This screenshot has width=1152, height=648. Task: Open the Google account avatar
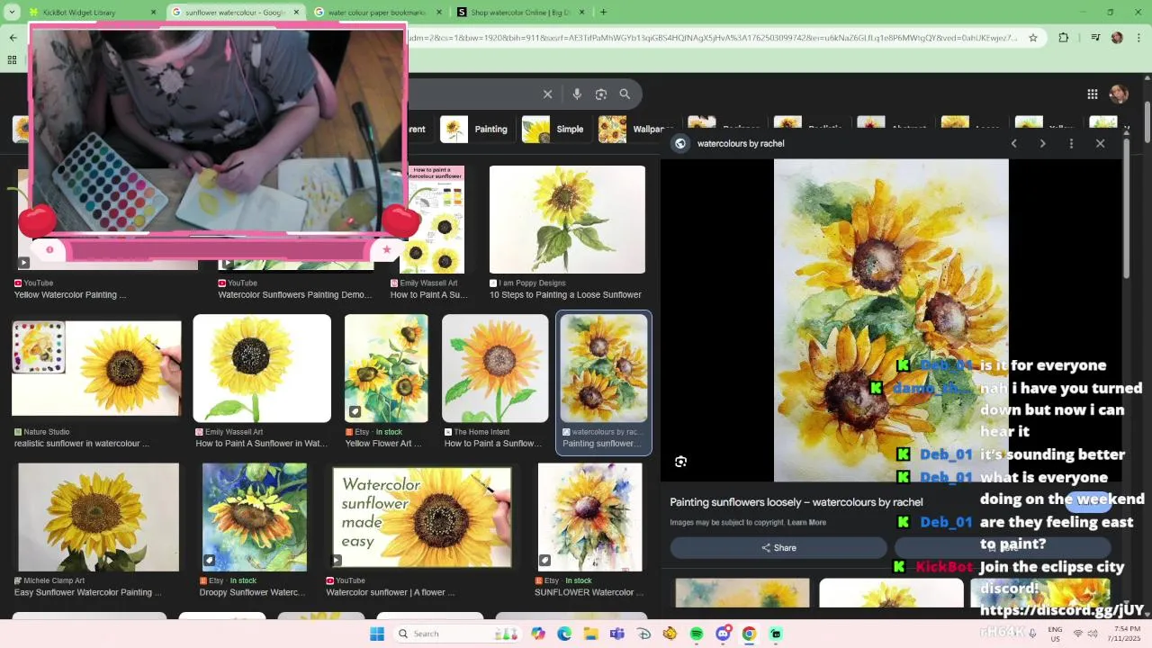[x=1119, y=94]
